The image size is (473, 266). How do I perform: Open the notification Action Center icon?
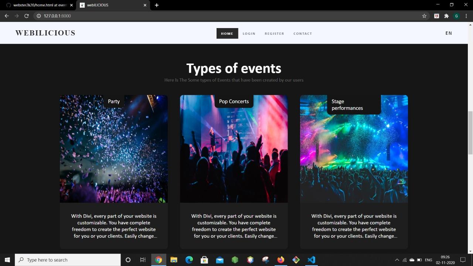pyautogui.click(x=463, y=260)
